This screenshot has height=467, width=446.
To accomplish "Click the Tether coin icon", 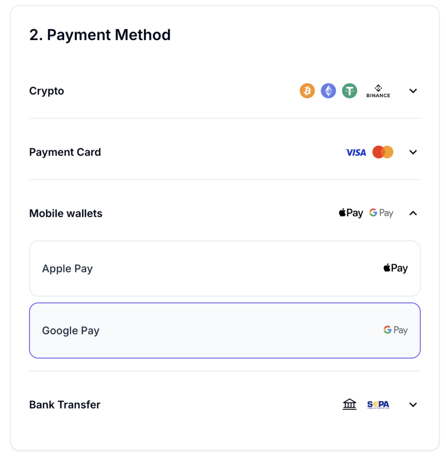I will pos(350,91).
